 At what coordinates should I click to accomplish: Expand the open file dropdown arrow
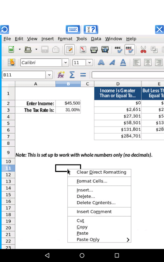36,49
